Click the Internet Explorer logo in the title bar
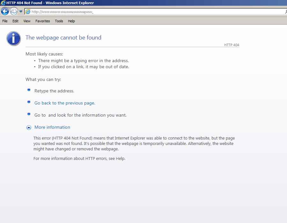 [3, 3]
